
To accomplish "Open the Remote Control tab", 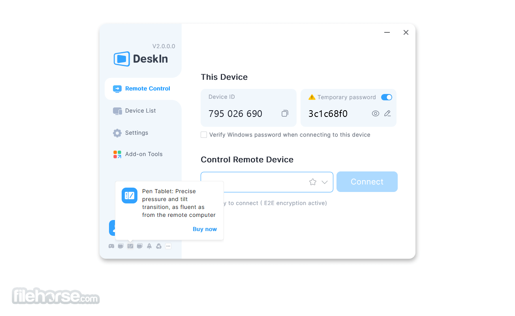I will pyautogui.click(x=143, y=88).
